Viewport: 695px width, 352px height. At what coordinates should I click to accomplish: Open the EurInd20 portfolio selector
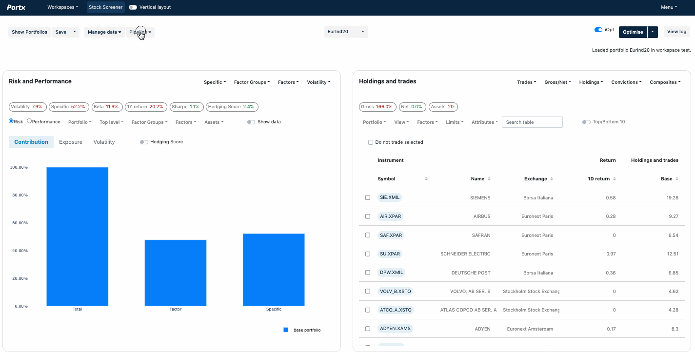[346, 31]
